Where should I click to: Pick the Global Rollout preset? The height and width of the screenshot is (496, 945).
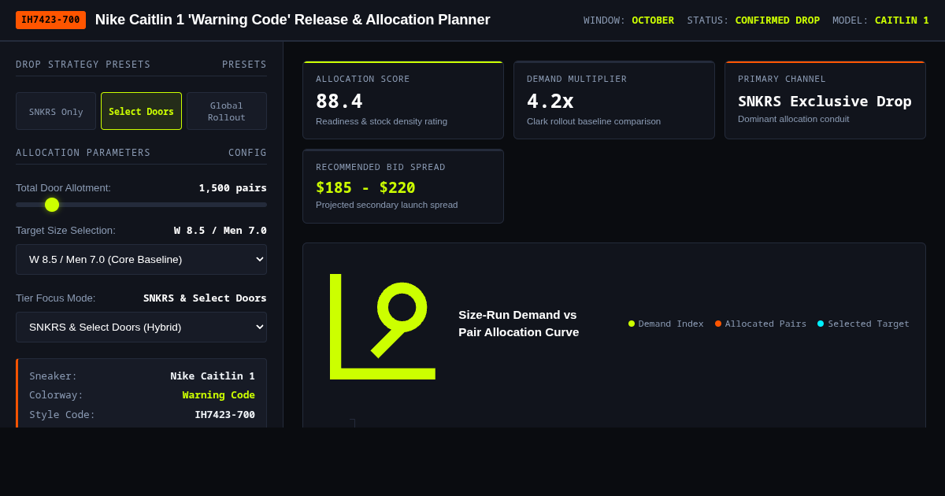click(x=227, y=111)
